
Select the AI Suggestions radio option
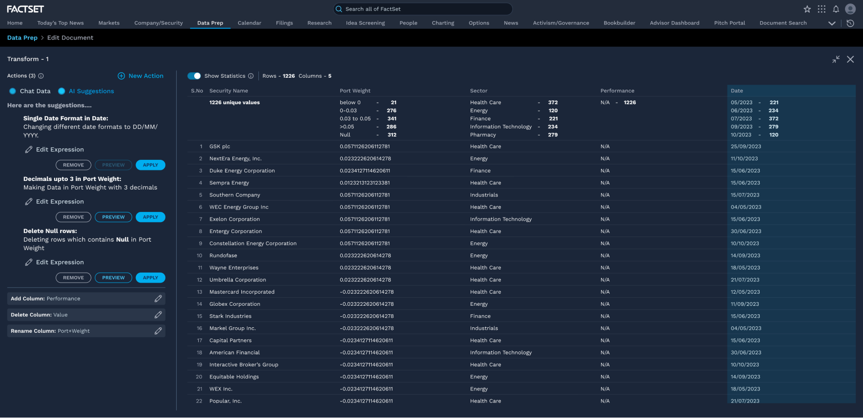point(62,91)
